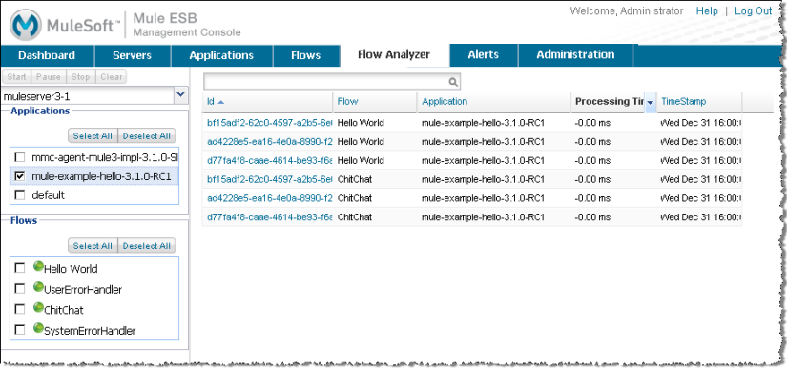This screenshot has width=787, height=368.
Task: Sort by the Id column header
Action: (x=267, y=102)
